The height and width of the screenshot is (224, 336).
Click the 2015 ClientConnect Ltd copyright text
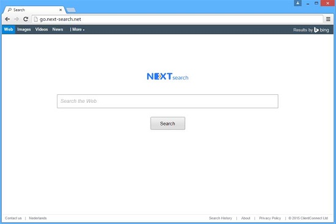pos(308,218)
